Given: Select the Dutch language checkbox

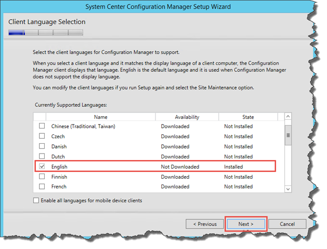Looking at the screenshot, I should click(x=42, y=156).
